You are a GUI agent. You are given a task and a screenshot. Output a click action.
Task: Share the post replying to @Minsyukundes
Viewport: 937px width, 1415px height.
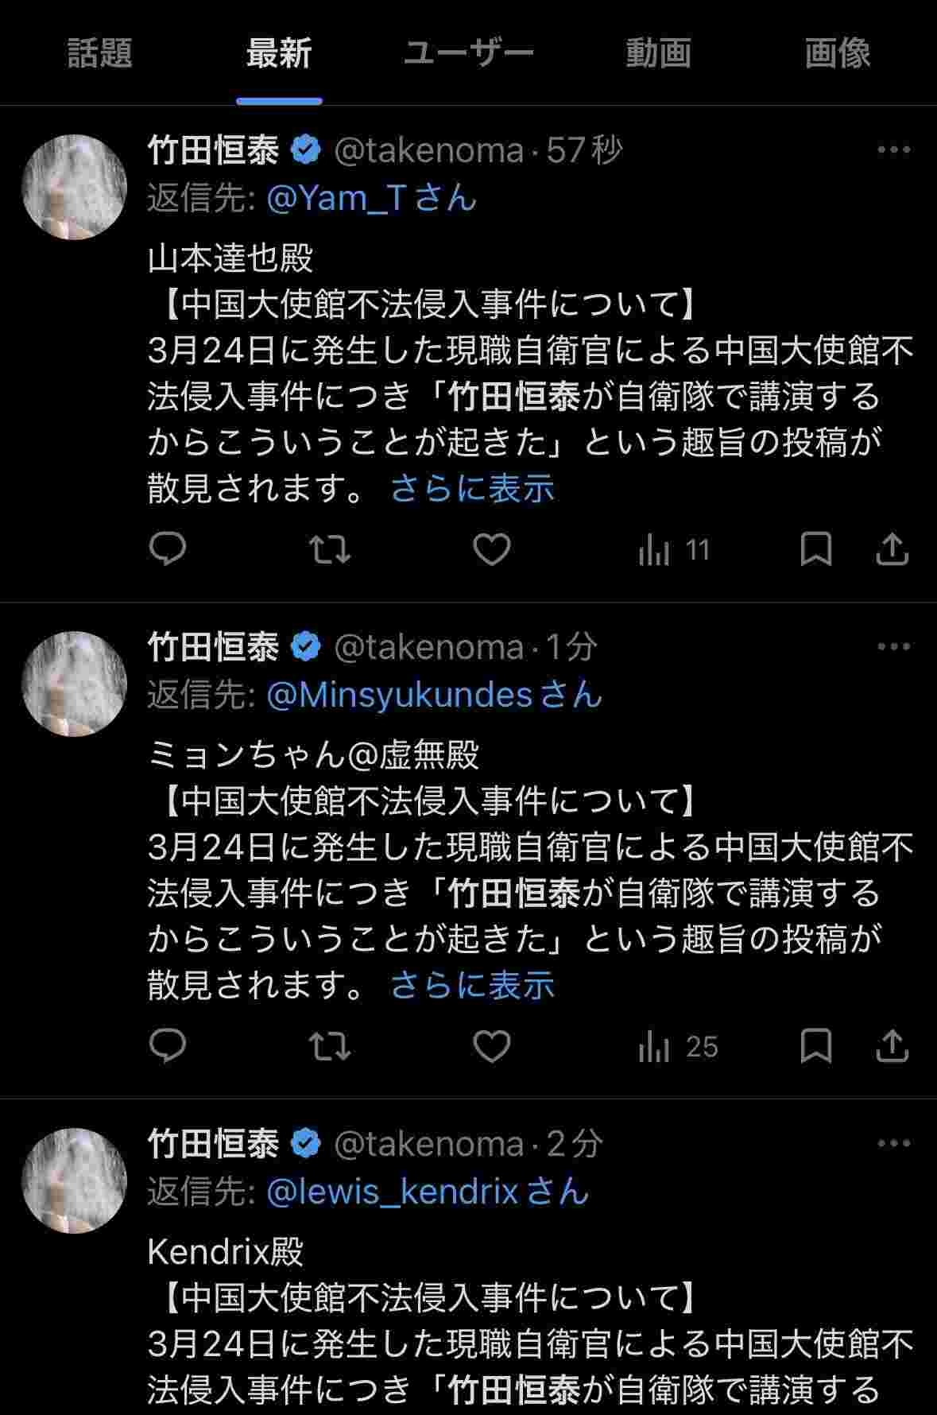[x=892, y=1046]
